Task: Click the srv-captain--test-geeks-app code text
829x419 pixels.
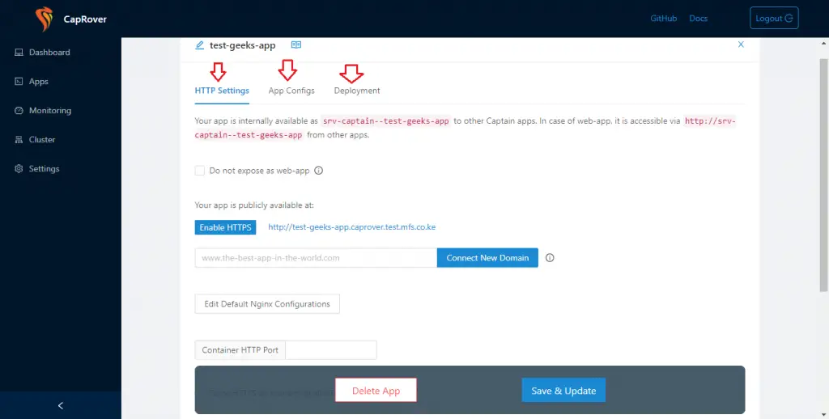Action: [x=386, y=121]
